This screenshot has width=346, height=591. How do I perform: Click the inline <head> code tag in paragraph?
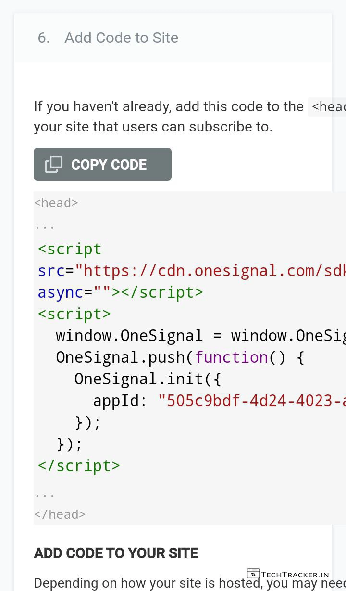pyautogui.click(x=328, y=106)
